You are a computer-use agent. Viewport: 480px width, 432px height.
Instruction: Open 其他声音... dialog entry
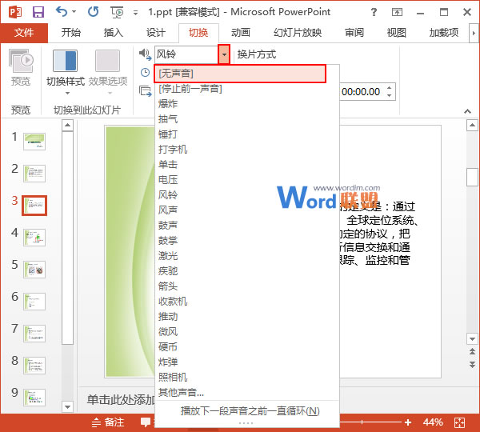pyautogui.click(x=247, y=392)
